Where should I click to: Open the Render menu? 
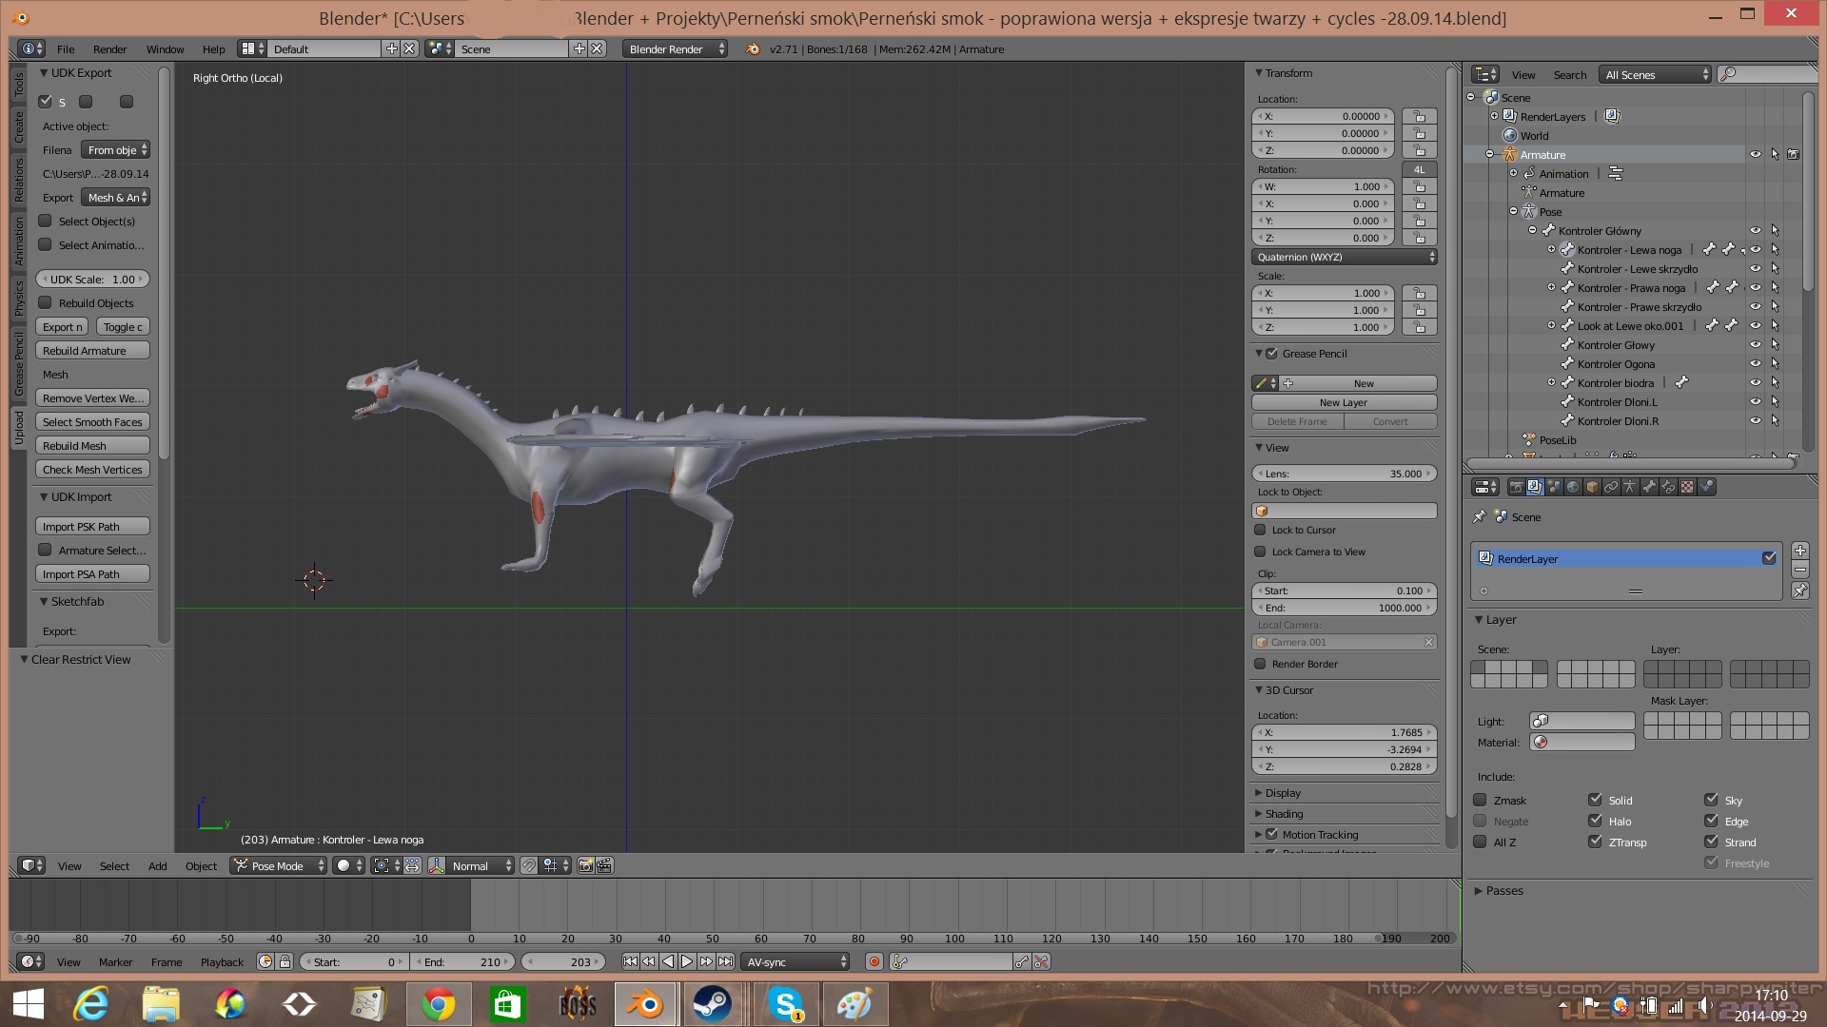click(109, 48)
